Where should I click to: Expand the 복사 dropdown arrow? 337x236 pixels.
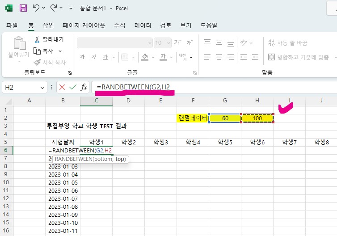(x=60, y=51)
